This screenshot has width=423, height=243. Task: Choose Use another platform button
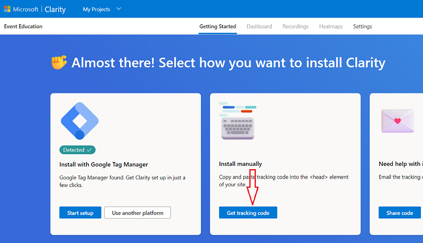pyautogui.click(x=137, y=212)
